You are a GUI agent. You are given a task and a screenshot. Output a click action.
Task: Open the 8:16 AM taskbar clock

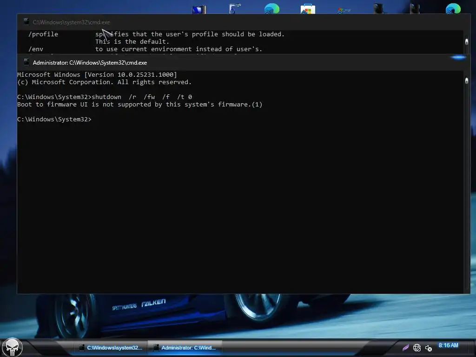point(449,345)
